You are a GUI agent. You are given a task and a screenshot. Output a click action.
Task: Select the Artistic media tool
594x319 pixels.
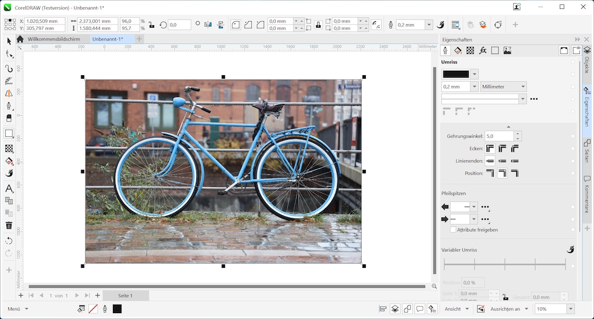coord(9,81)
